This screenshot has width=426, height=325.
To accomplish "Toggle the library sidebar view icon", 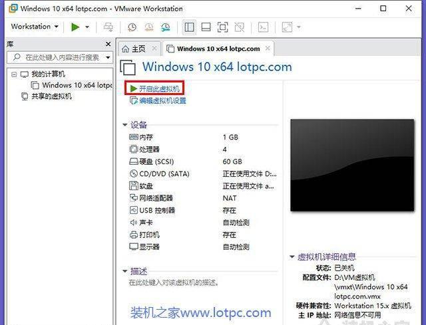I will point(189,27).
